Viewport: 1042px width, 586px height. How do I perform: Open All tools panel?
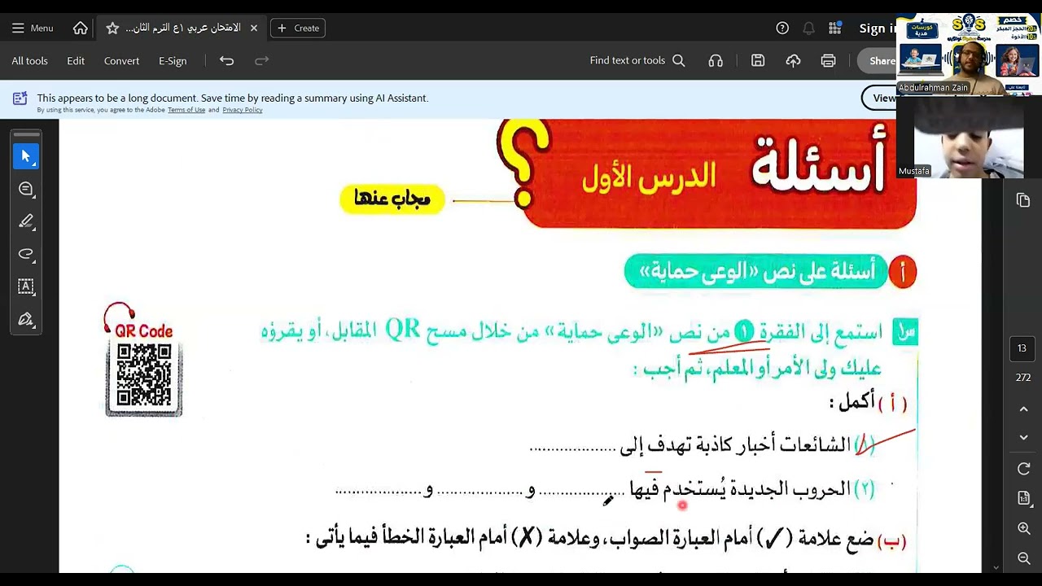click(29, 60)
